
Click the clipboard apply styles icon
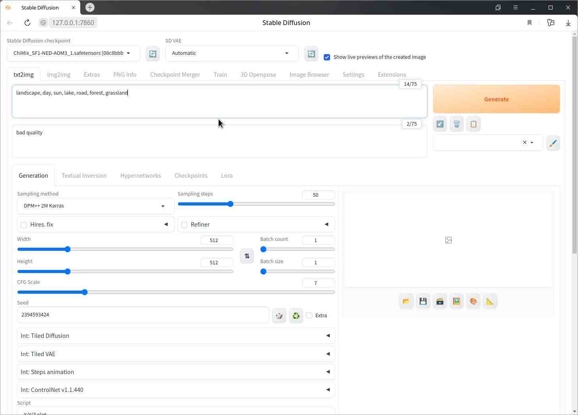(473, 124)
